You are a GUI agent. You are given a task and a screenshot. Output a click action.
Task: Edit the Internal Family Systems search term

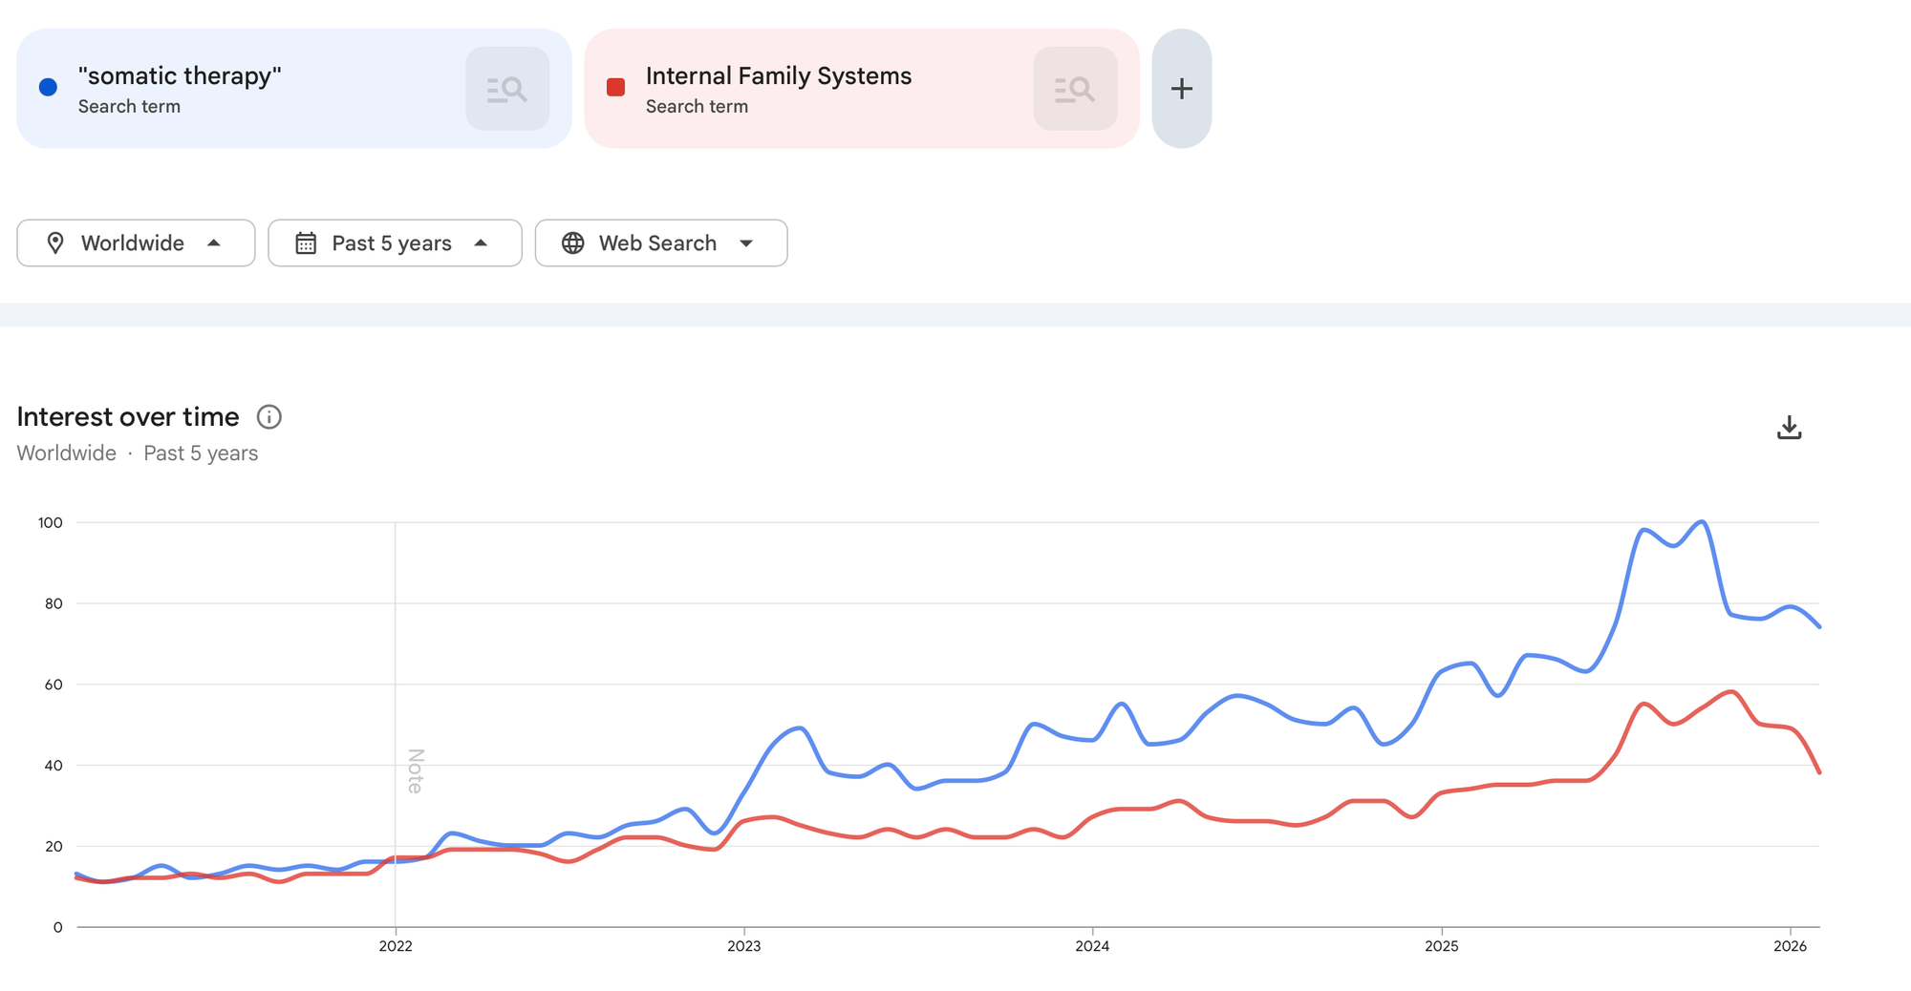coord(779,76)
